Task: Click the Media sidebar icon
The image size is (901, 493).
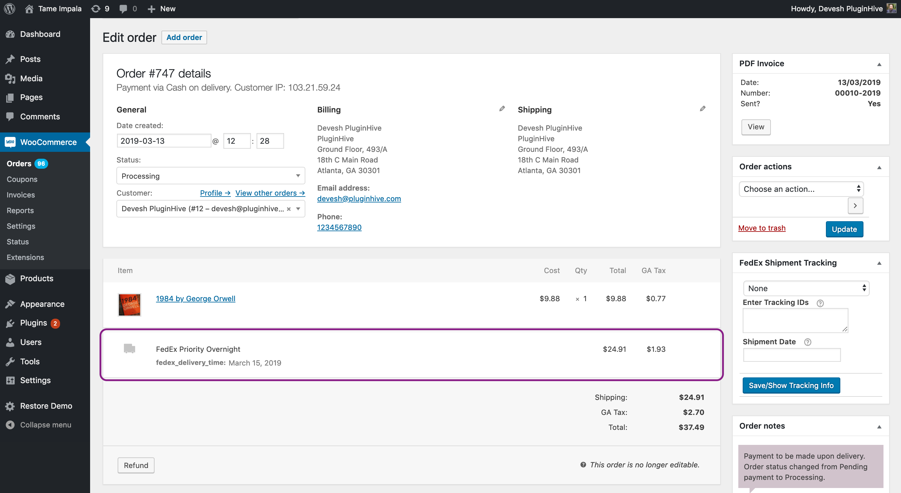Action: tap(11, 78)
